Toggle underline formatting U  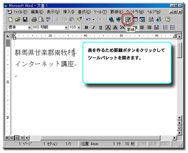[101, 28]
